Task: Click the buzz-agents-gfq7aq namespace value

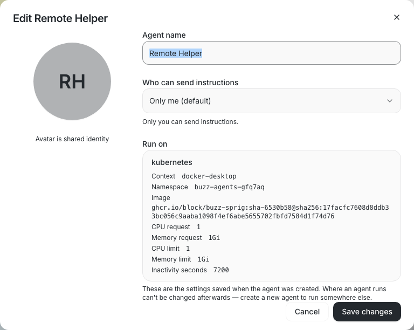Action: (x=229, y=187)
